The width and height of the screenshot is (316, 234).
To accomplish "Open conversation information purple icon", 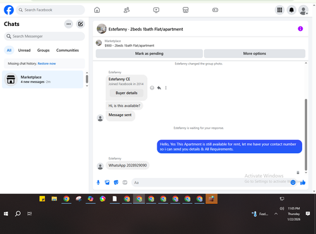I will click(300, 29).
